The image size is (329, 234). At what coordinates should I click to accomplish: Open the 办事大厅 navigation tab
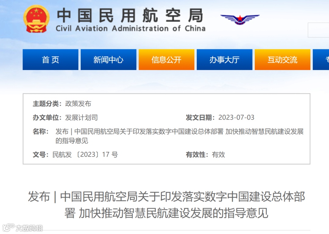[x=225, y=60]
